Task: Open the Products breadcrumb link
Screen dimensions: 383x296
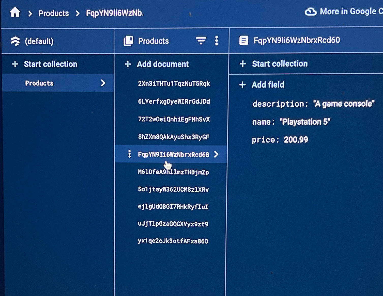Action: tap(53, 13)
